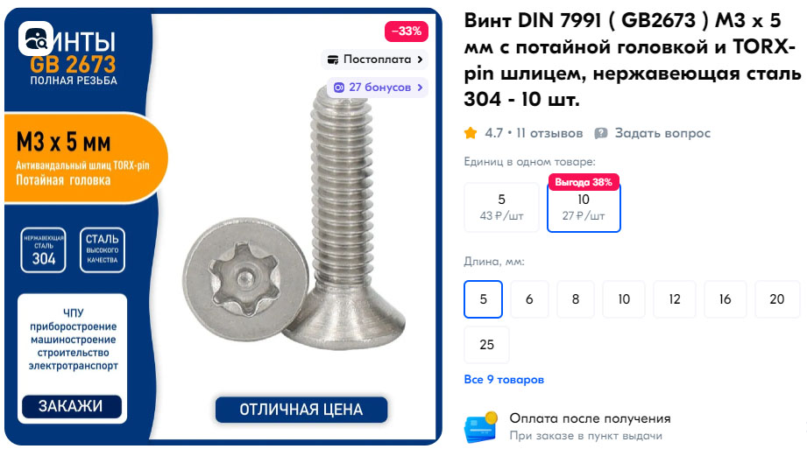Image resolution: width=807 pixels, height=456 pixels.
Task: Click the visual search icon on product image
Action: point(36,39)
